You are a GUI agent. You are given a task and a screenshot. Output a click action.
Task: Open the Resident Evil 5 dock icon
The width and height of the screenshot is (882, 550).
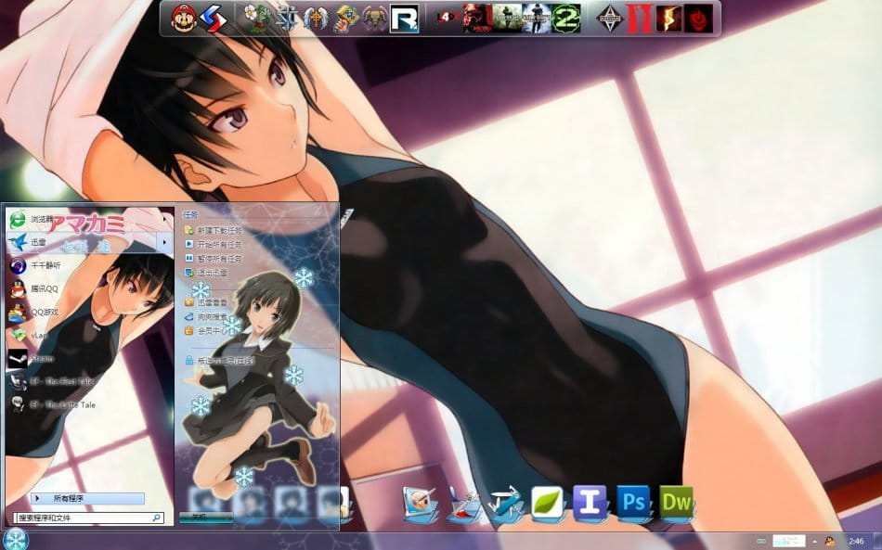click(x=668, y=18)
